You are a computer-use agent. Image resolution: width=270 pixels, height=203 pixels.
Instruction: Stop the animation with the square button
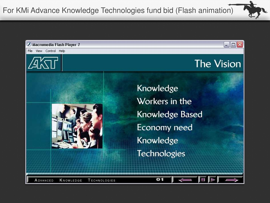[x=203, y=180]
